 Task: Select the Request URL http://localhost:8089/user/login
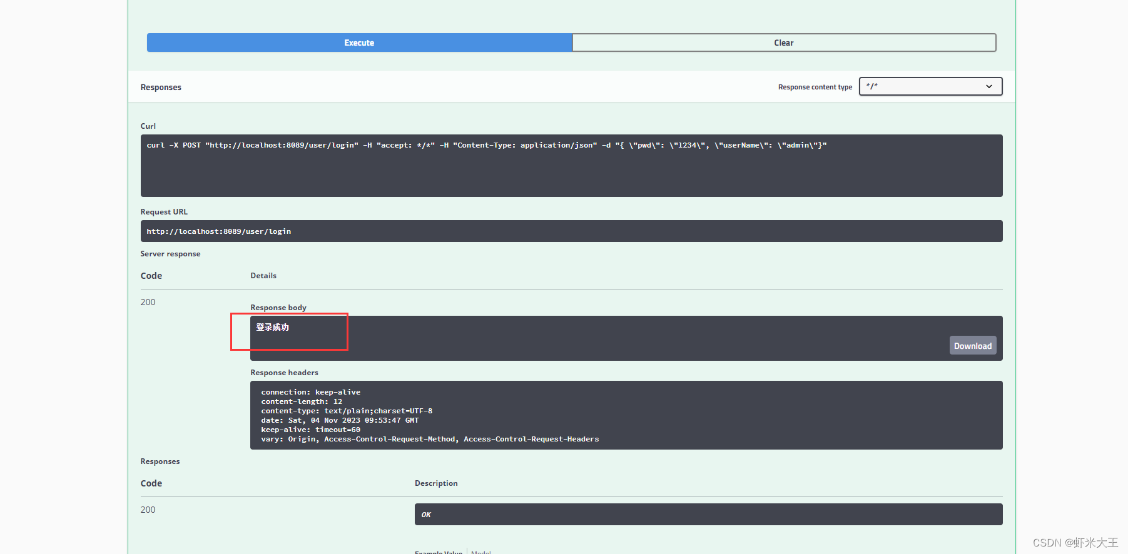pos(218,231)
